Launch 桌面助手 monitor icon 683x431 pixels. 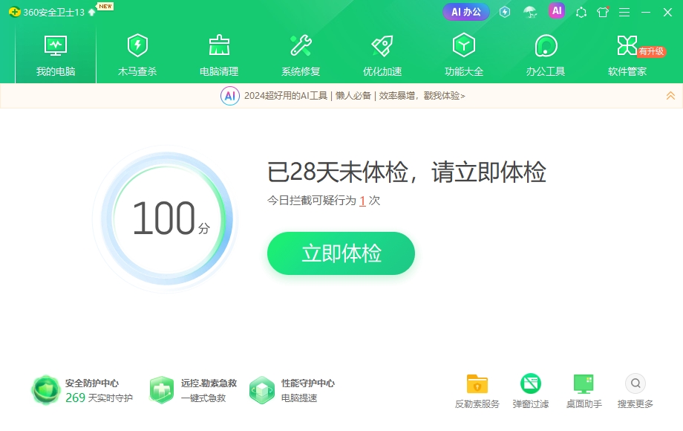click(x=584, y=384)
